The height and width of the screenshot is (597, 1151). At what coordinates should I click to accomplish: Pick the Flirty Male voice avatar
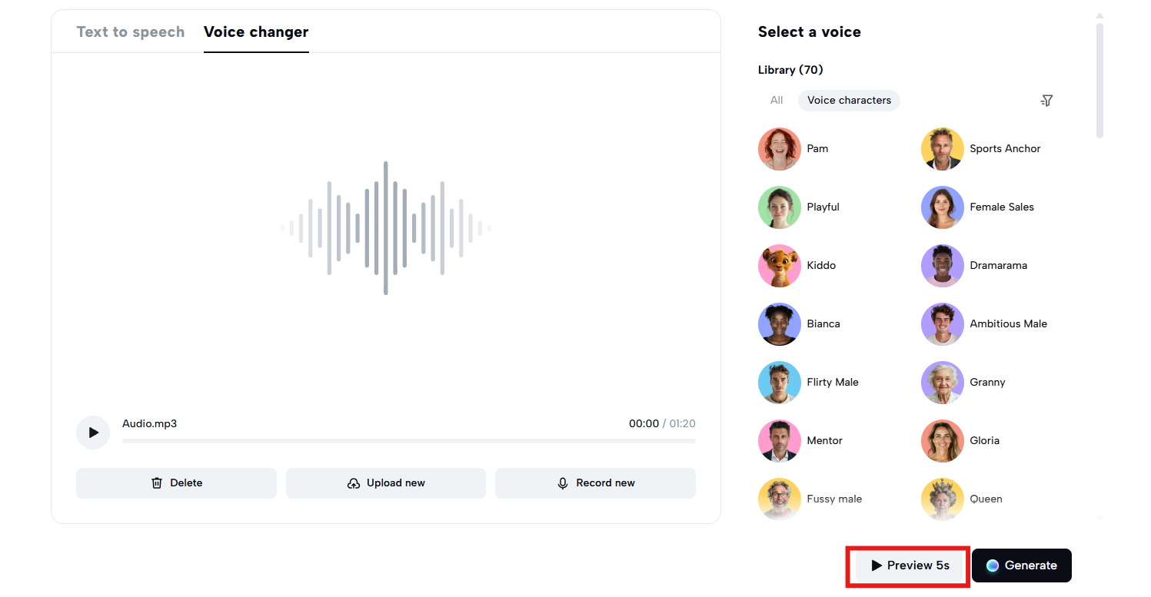[x=779, y=383]
